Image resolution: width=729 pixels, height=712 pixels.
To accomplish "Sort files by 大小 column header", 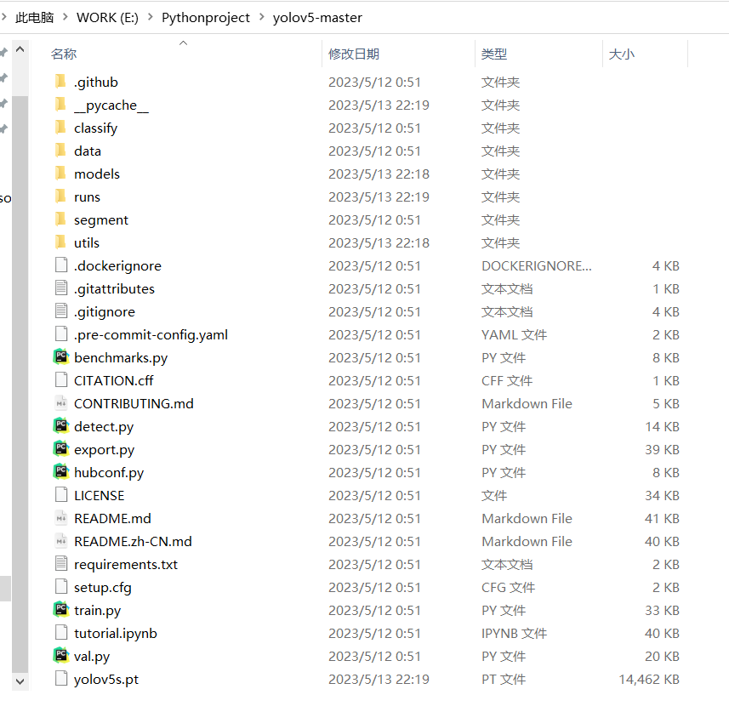I will click(621, 54).
